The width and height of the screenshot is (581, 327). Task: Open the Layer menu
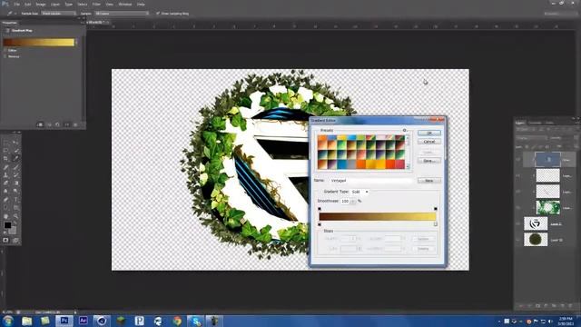coord(54,4)
